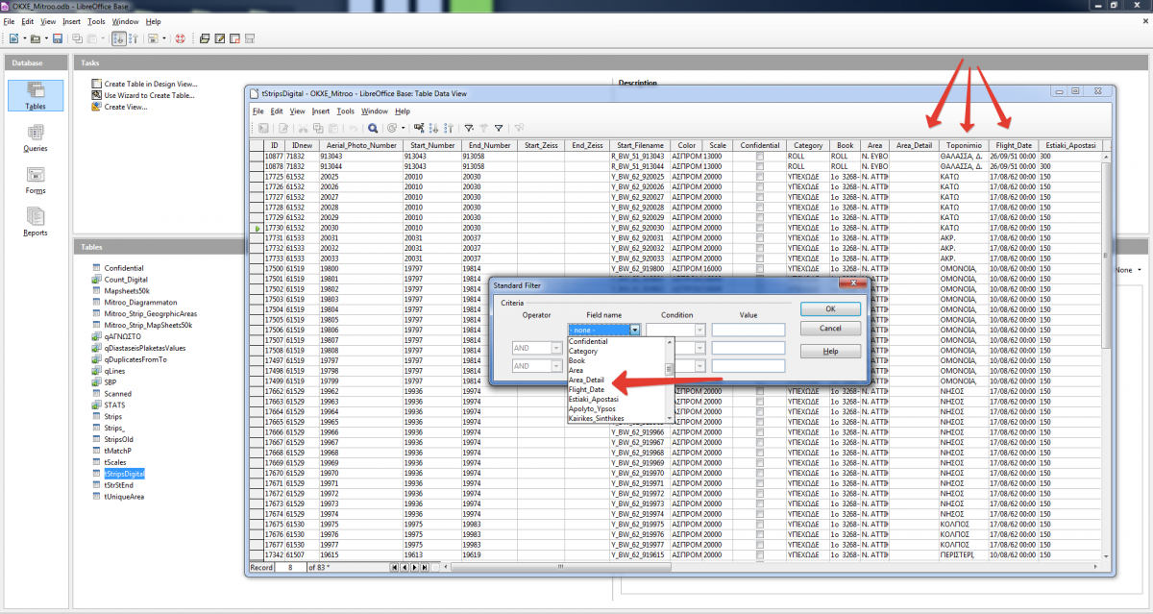Tick Confidential checkbox in row ID 17665
This screenshot has width=1153, height=614.
[x=760, y=422]
